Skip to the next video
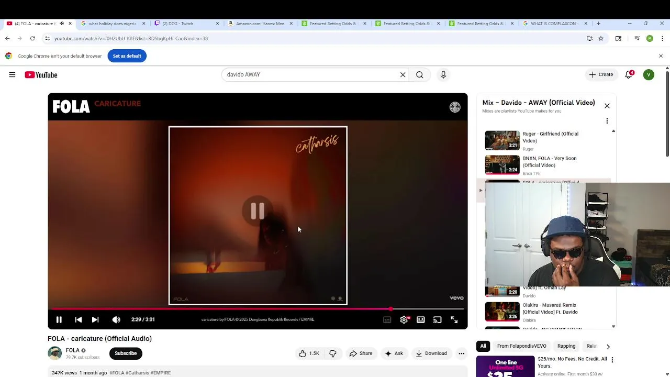Image resolution: width=670 pixels, height=377 pixels. coord(95,319)
